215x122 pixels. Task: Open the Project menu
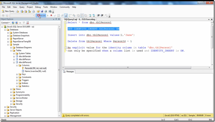point(30,7)
